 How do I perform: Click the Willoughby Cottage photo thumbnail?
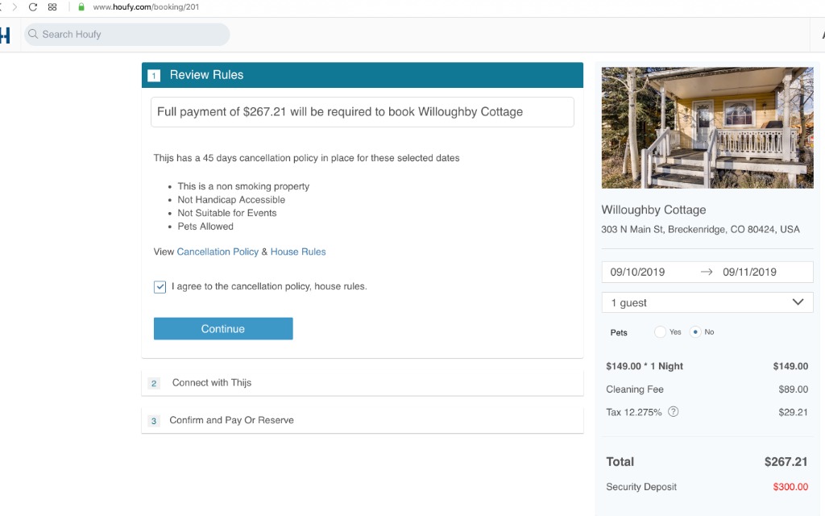click(x=707, y=127)
